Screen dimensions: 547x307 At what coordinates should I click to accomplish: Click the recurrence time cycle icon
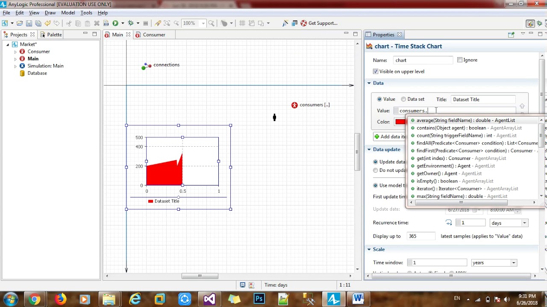click(449, 223)
